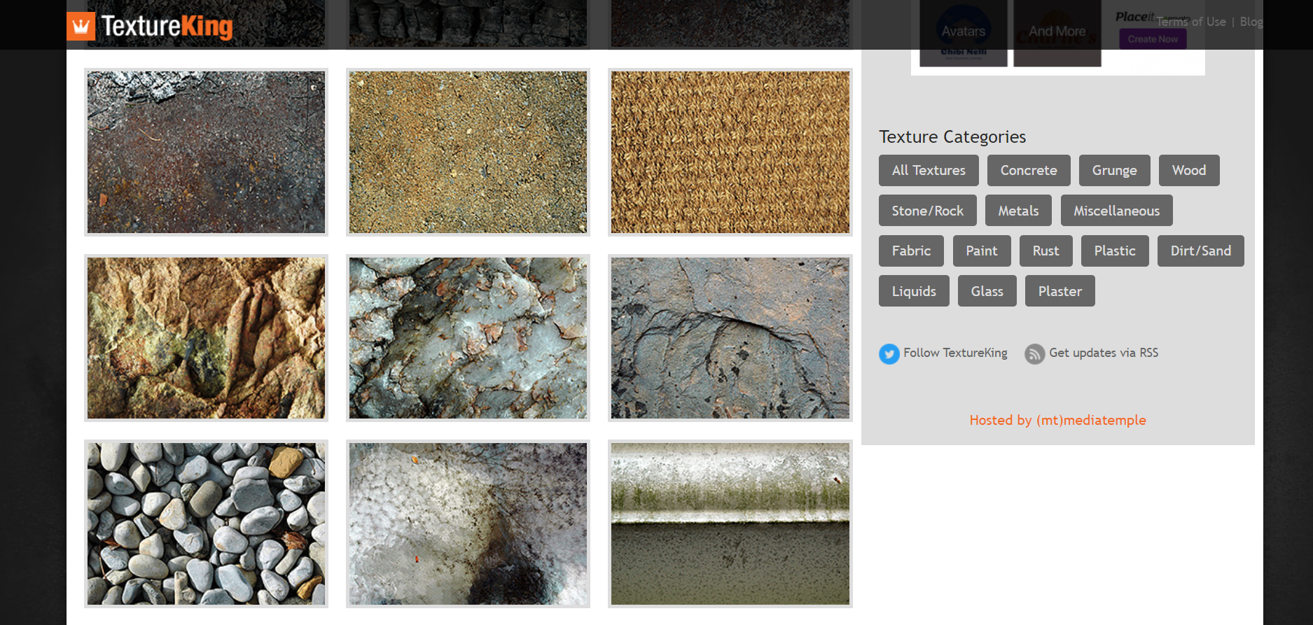Select the Plaster category
Viewport: 1313px width, 625px height.
[1060, 291]
